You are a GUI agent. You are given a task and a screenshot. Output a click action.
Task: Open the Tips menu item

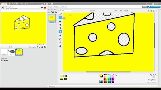point(22,4)
